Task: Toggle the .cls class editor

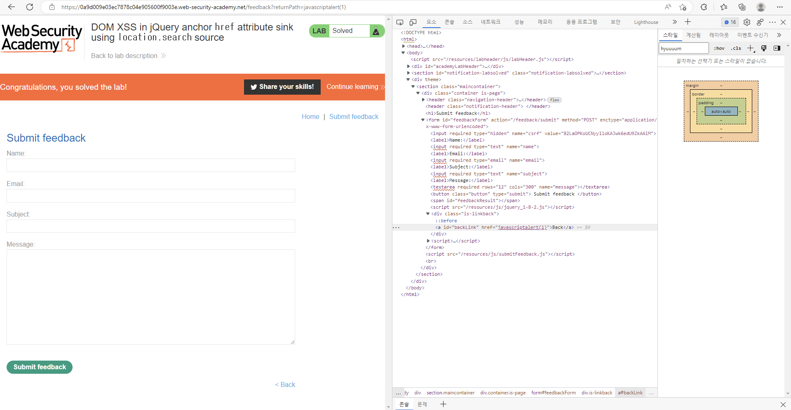Action: 736,48
